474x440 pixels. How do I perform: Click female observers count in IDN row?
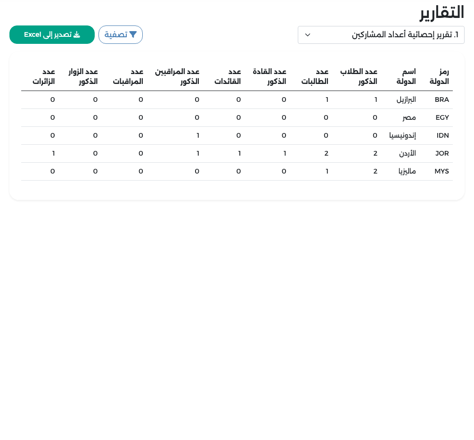point(140,135)
